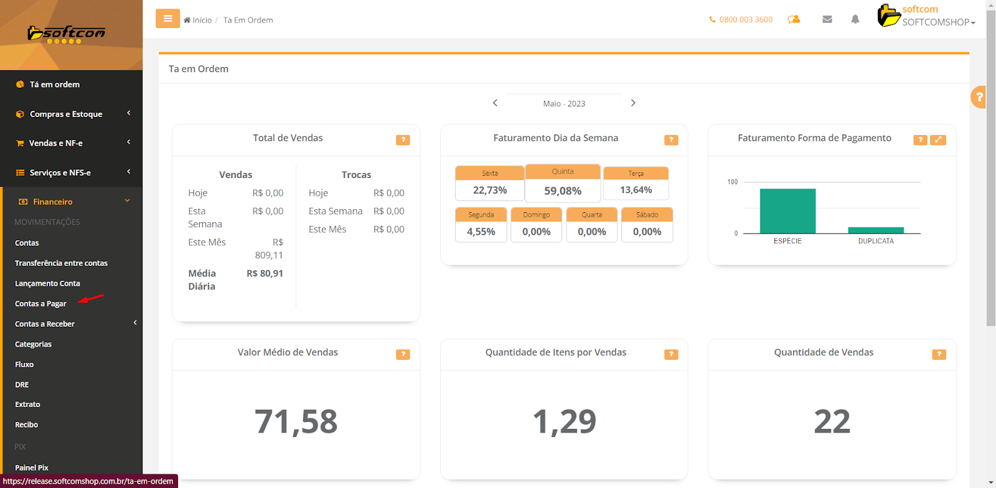Click the notifications bell icon
This screenshot has height=488, width=996.
click(x=855, y=19)
